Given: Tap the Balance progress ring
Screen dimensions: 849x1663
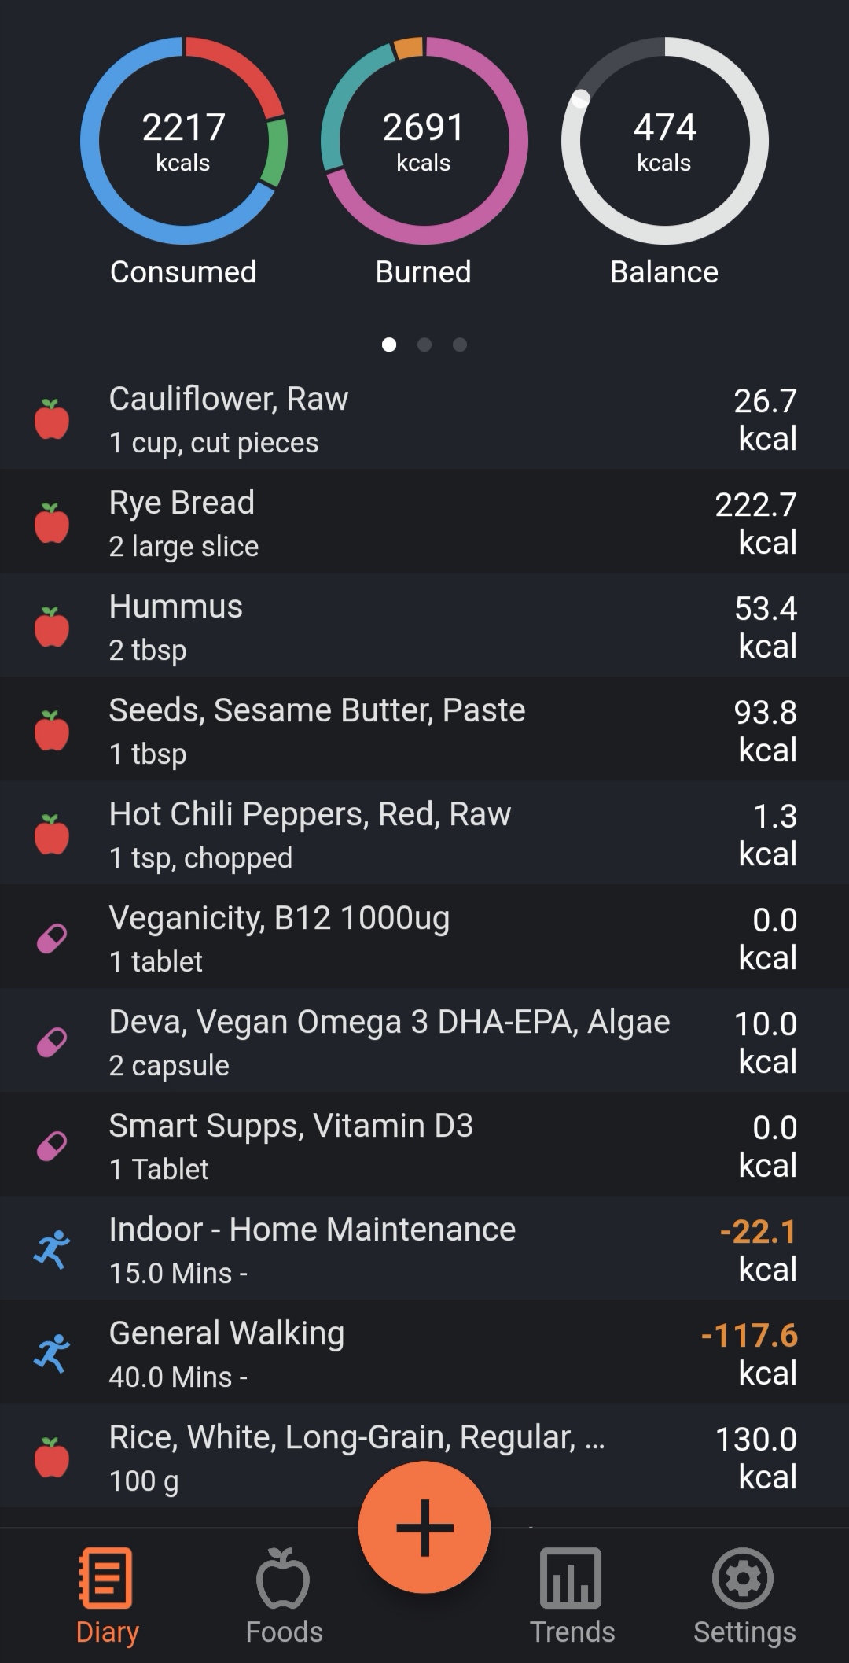Looking at the screenshot, I should pos(664,142).
